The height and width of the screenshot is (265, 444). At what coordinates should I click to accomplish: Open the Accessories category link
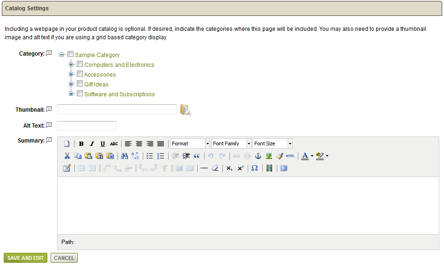point(100,75)
